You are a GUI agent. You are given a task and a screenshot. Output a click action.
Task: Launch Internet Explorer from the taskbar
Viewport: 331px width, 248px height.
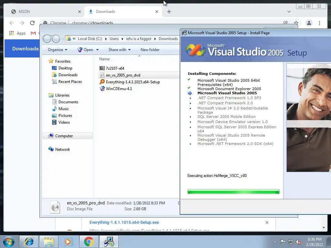(29, 242)
